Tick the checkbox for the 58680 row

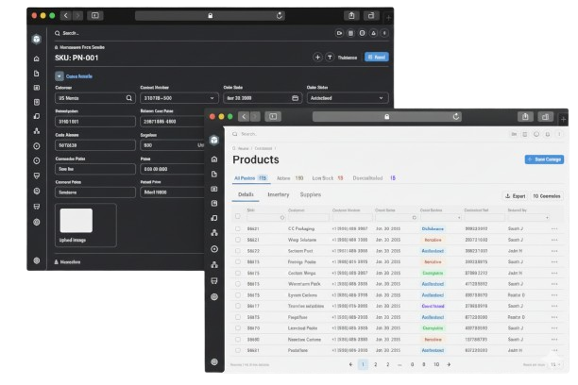click(238, 340)
